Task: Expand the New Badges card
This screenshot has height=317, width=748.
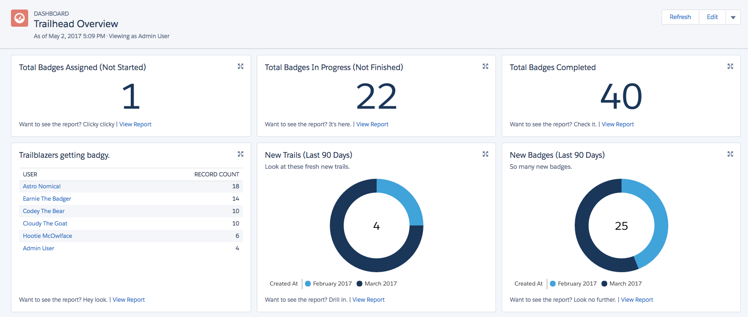Action: point(730,154)
